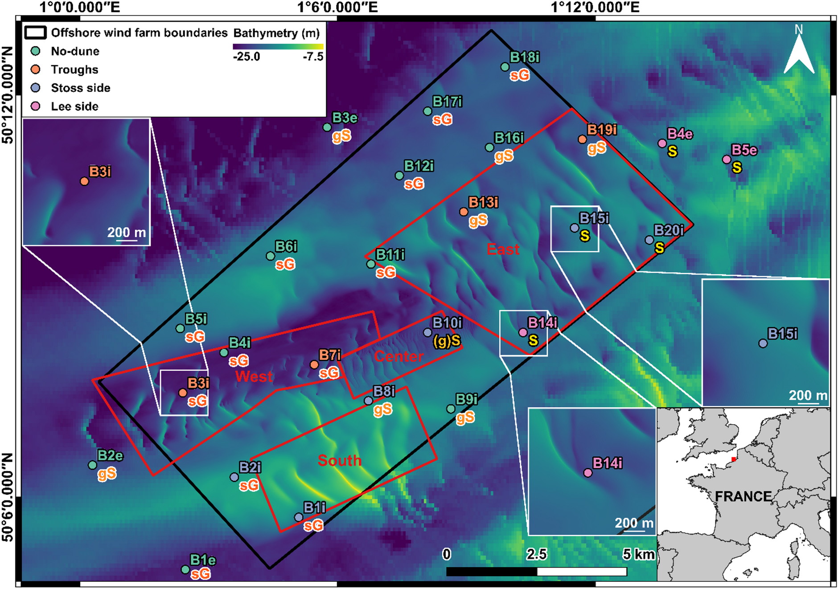Select the red "South" zone label
838x589 pixels.
coord(340,460)
